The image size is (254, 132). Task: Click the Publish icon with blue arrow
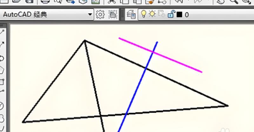pyautogui.click(x=70, y=2)
